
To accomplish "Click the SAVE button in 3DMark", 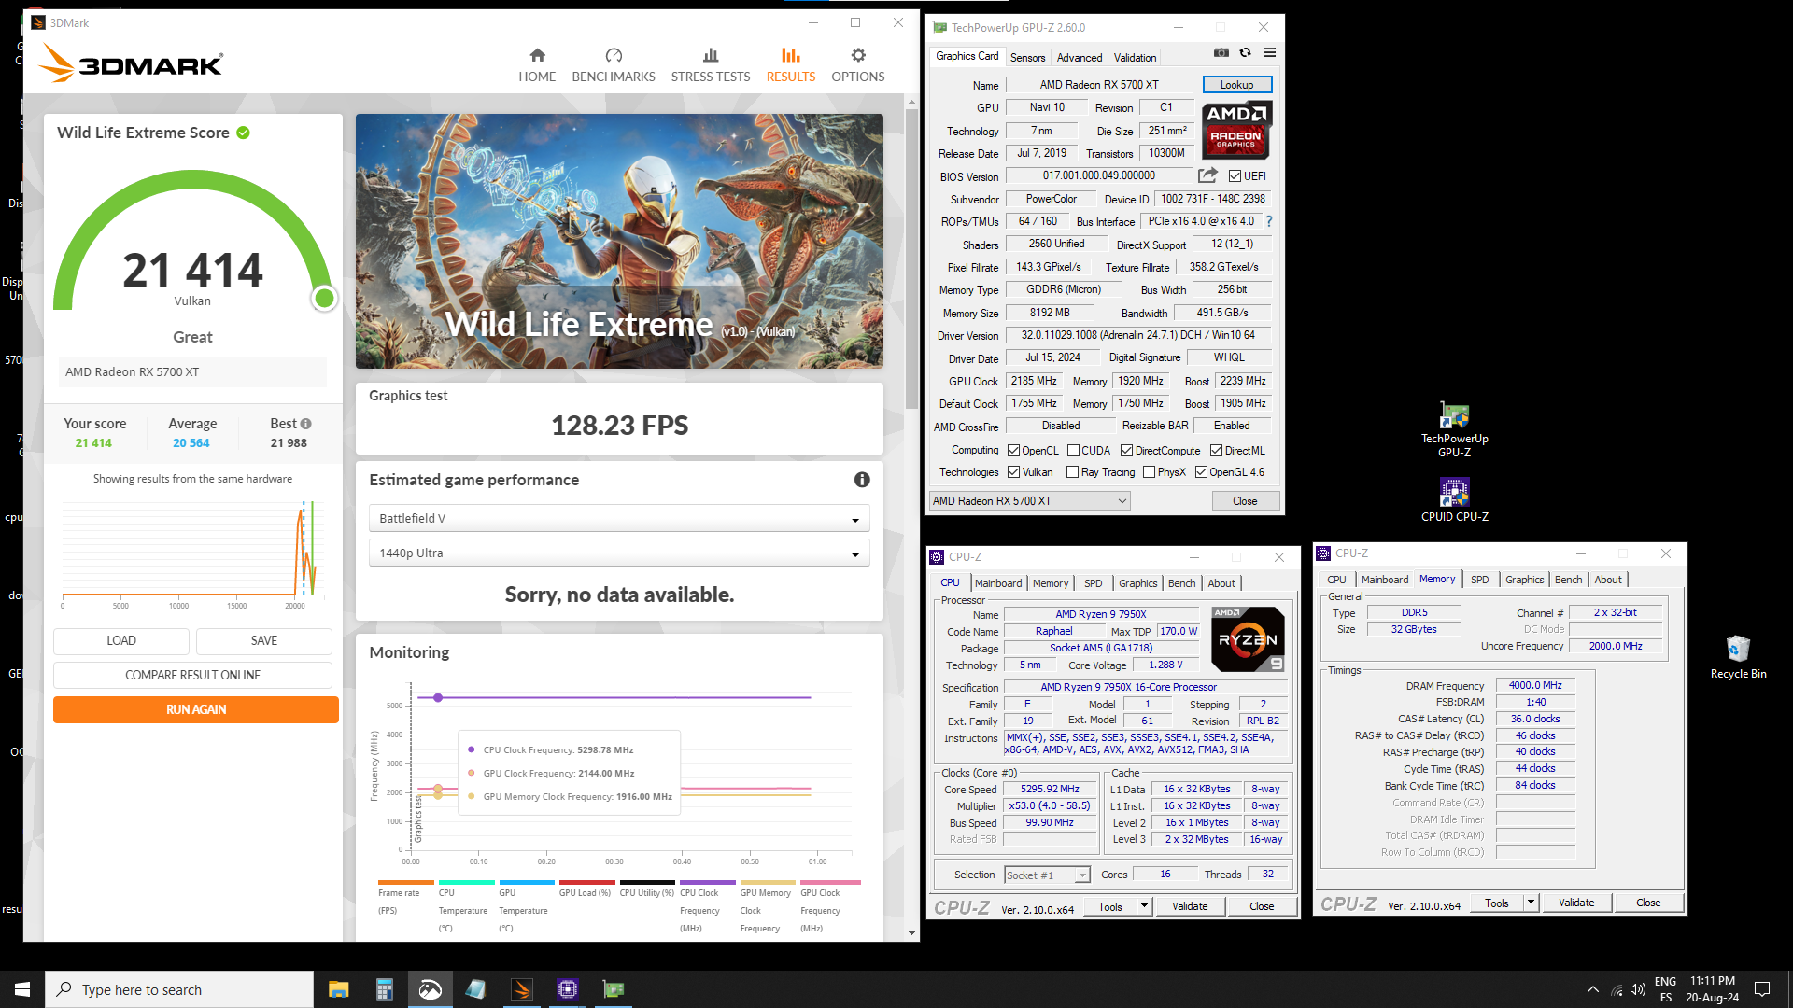I will point(264,640).
